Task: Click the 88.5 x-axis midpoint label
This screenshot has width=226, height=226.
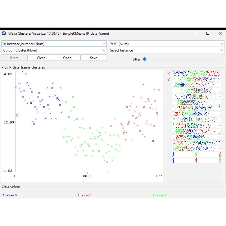Action: click(87, 176)
